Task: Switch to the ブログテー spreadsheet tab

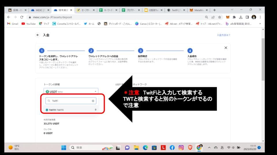Action: [131, 10]
